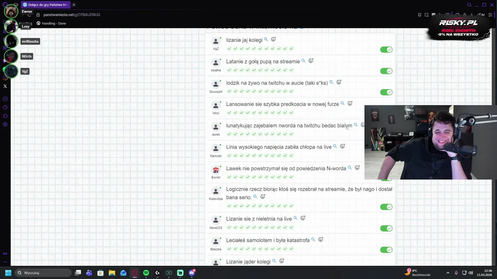
Task: Open File Explorer from the taskbar
Action: pos(112,273)
